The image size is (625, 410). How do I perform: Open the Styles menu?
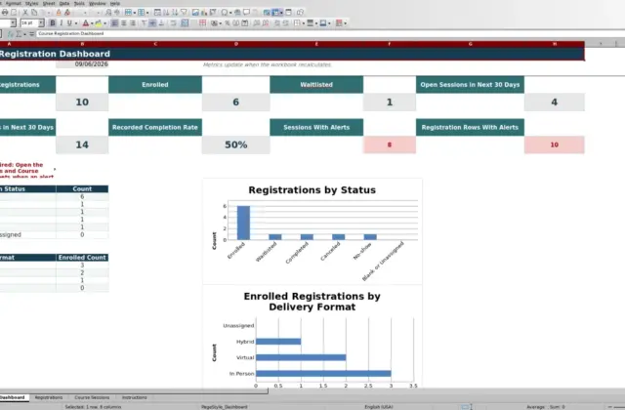(31, 3)
